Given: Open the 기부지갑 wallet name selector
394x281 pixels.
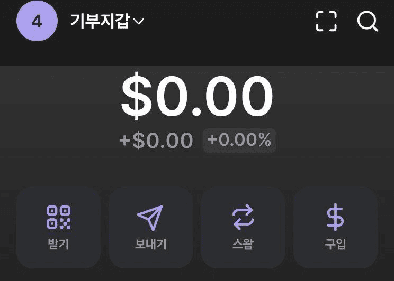Looking at the screenshot, I should click(107, 21).
